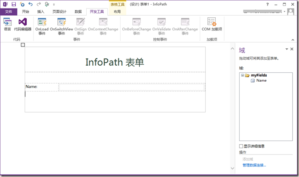
Task: Click the 添加域 link
Action: pos(248,159)
